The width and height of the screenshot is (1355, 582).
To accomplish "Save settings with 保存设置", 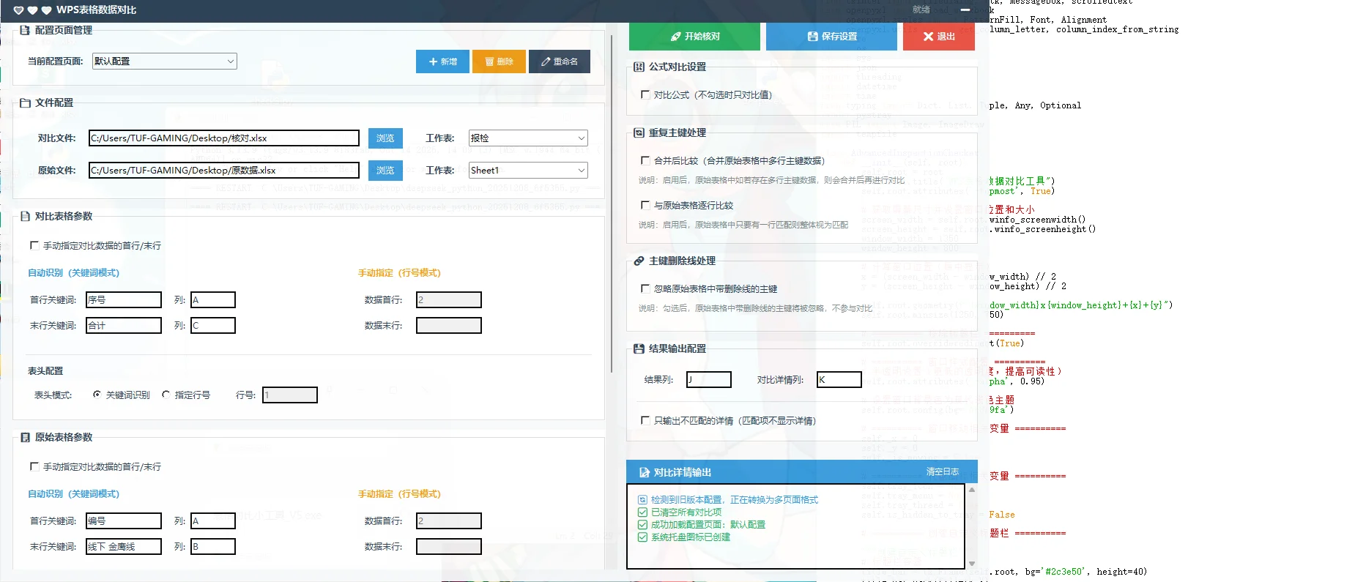I will coord(831,37).
